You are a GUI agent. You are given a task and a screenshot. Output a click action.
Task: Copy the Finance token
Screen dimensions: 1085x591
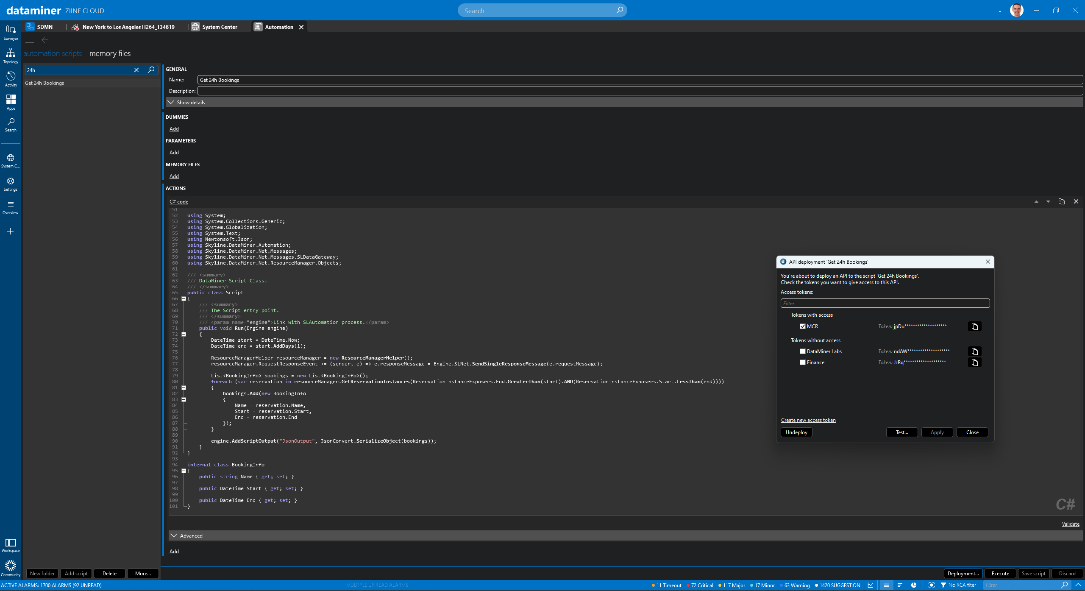click(x=975, y=362)
